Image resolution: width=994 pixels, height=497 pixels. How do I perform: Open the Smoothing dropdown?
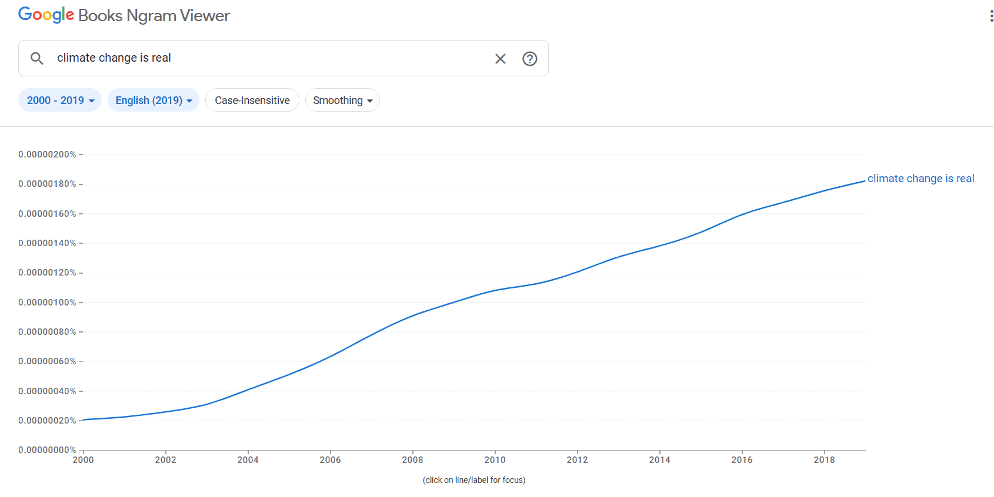[342, 100]
